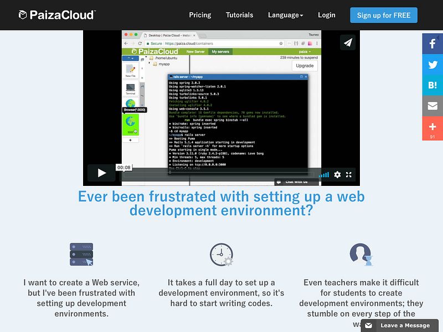443x332 pixels.
Task: Click the plus button below browser icon in video
Action: (130, 140)
